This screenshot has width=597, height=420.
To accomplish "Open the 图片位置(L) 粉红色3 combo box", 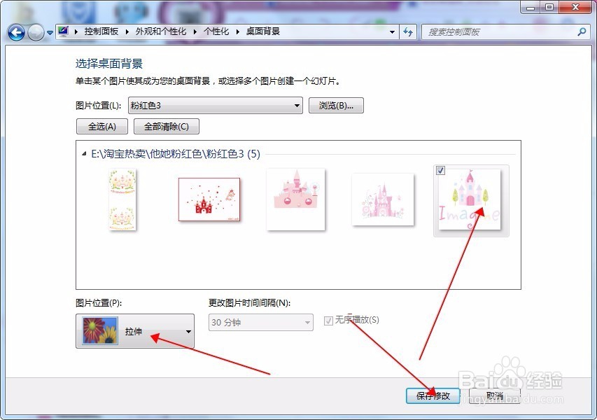I will click(x=216, y=106).
